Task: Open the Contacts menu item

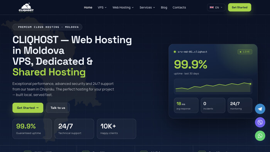Action: pyautogui.click(x=179, y=7)
